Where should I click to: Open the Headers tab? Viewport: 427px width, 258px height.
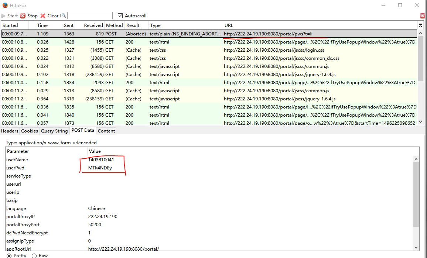10,131
